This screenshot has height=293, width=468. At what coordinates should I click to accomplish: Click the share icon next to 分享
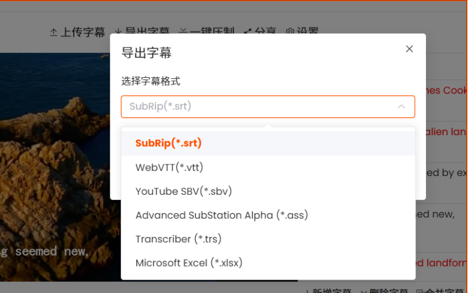247,31
